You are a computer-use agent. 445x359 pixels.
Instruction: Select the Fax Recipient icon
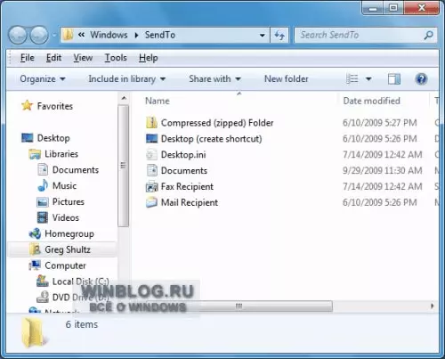click(151, 187)
